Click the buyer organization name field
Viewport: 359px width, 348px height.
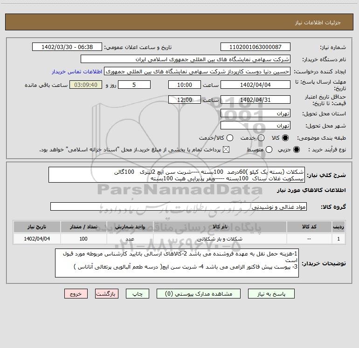pyautogui.click(x=186, y=59)
